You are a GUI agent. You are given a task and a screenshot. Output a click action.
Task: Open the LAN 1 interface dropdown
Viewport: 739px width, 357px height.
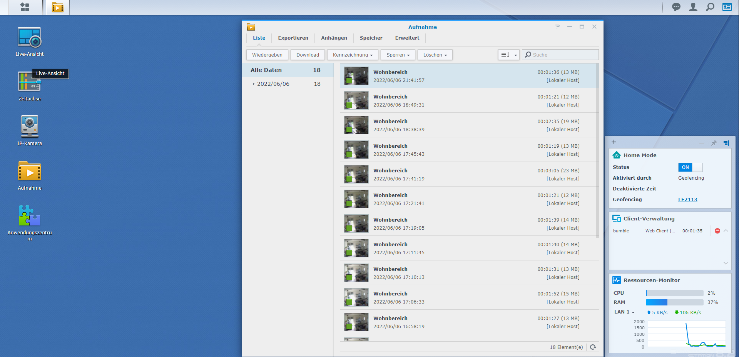(624, 312)
